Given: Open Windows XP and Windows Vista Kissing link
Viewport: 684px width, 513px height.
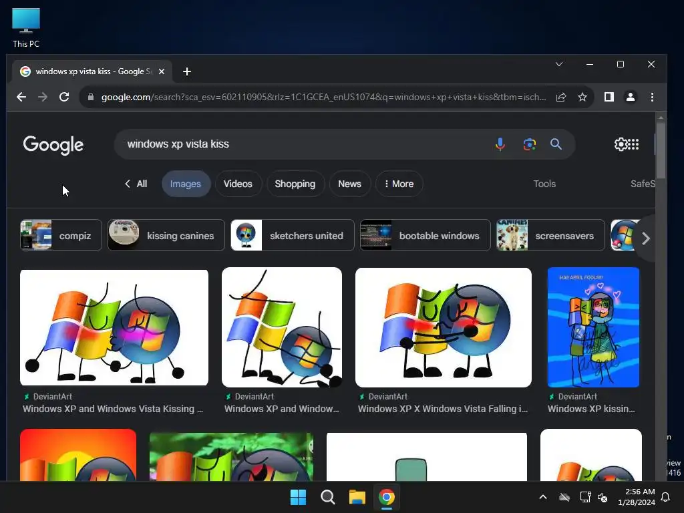Looking at the screenshot, I should pyautogui.click(x=113, y=409).
